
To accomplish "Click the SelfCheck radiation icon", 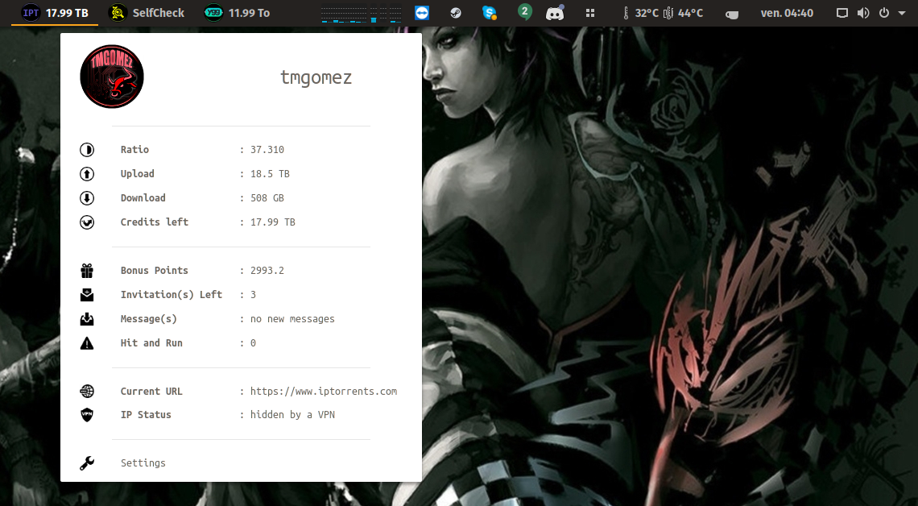I will click(x=118, y=13).
